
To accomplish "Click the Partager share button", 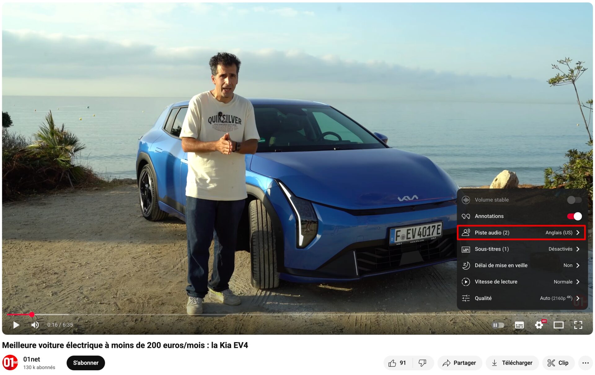I will tap(459, 363).
